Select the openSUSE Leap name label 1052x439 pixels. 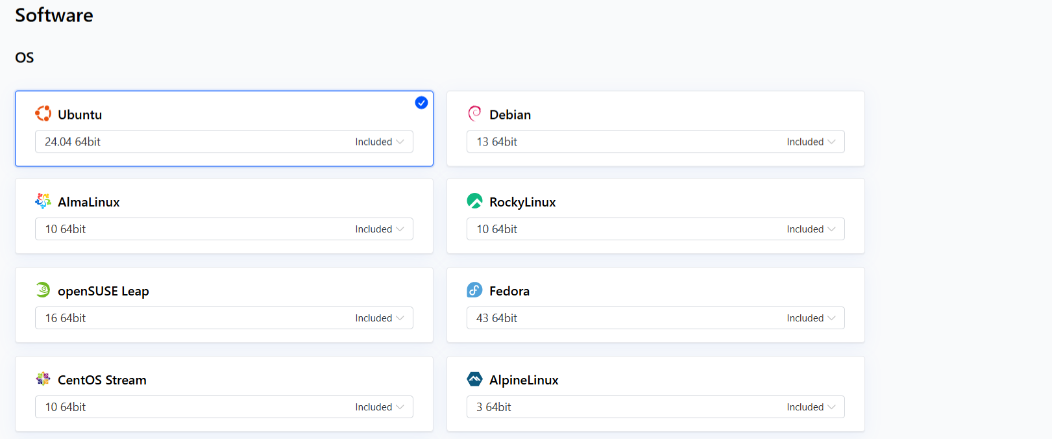103,291
